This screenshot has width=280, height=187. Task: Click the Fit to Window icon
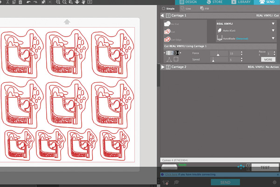pos(90,2)
